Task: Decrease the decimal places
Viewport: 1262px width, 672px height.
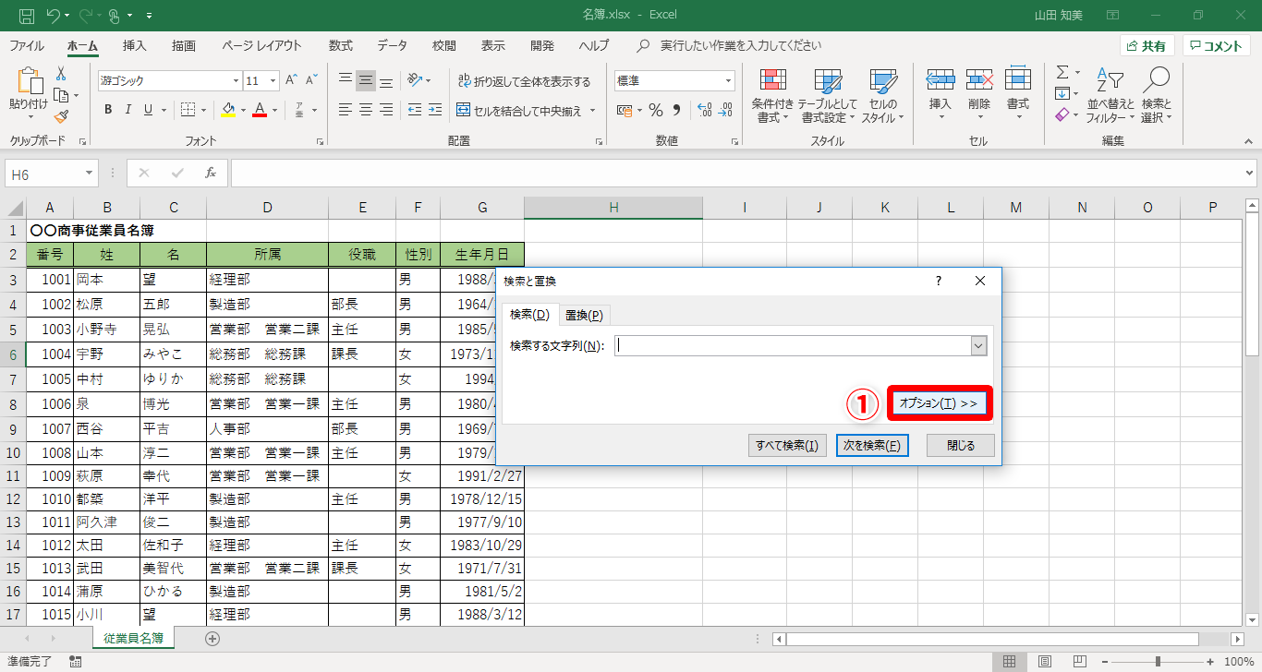Action: (x=726, y=110)
